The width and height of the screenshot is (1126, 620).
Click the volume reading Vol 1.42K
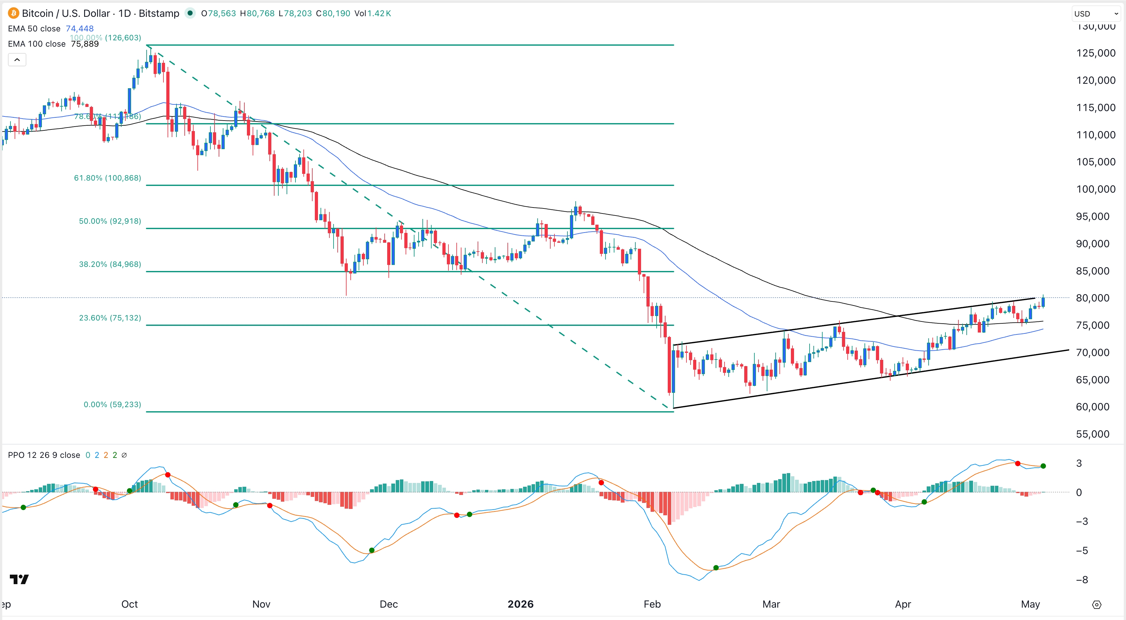coord(372,14)
